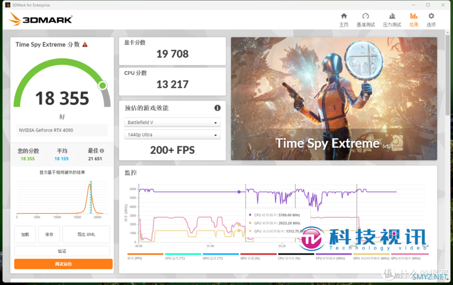Open 压力测试 stress test icon
Image resolution: width=453 pixels, height=285 pixels.
(x=392, y=16)
